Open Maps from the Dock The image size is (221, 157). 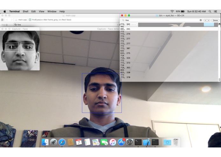click(x=96, y=142)
